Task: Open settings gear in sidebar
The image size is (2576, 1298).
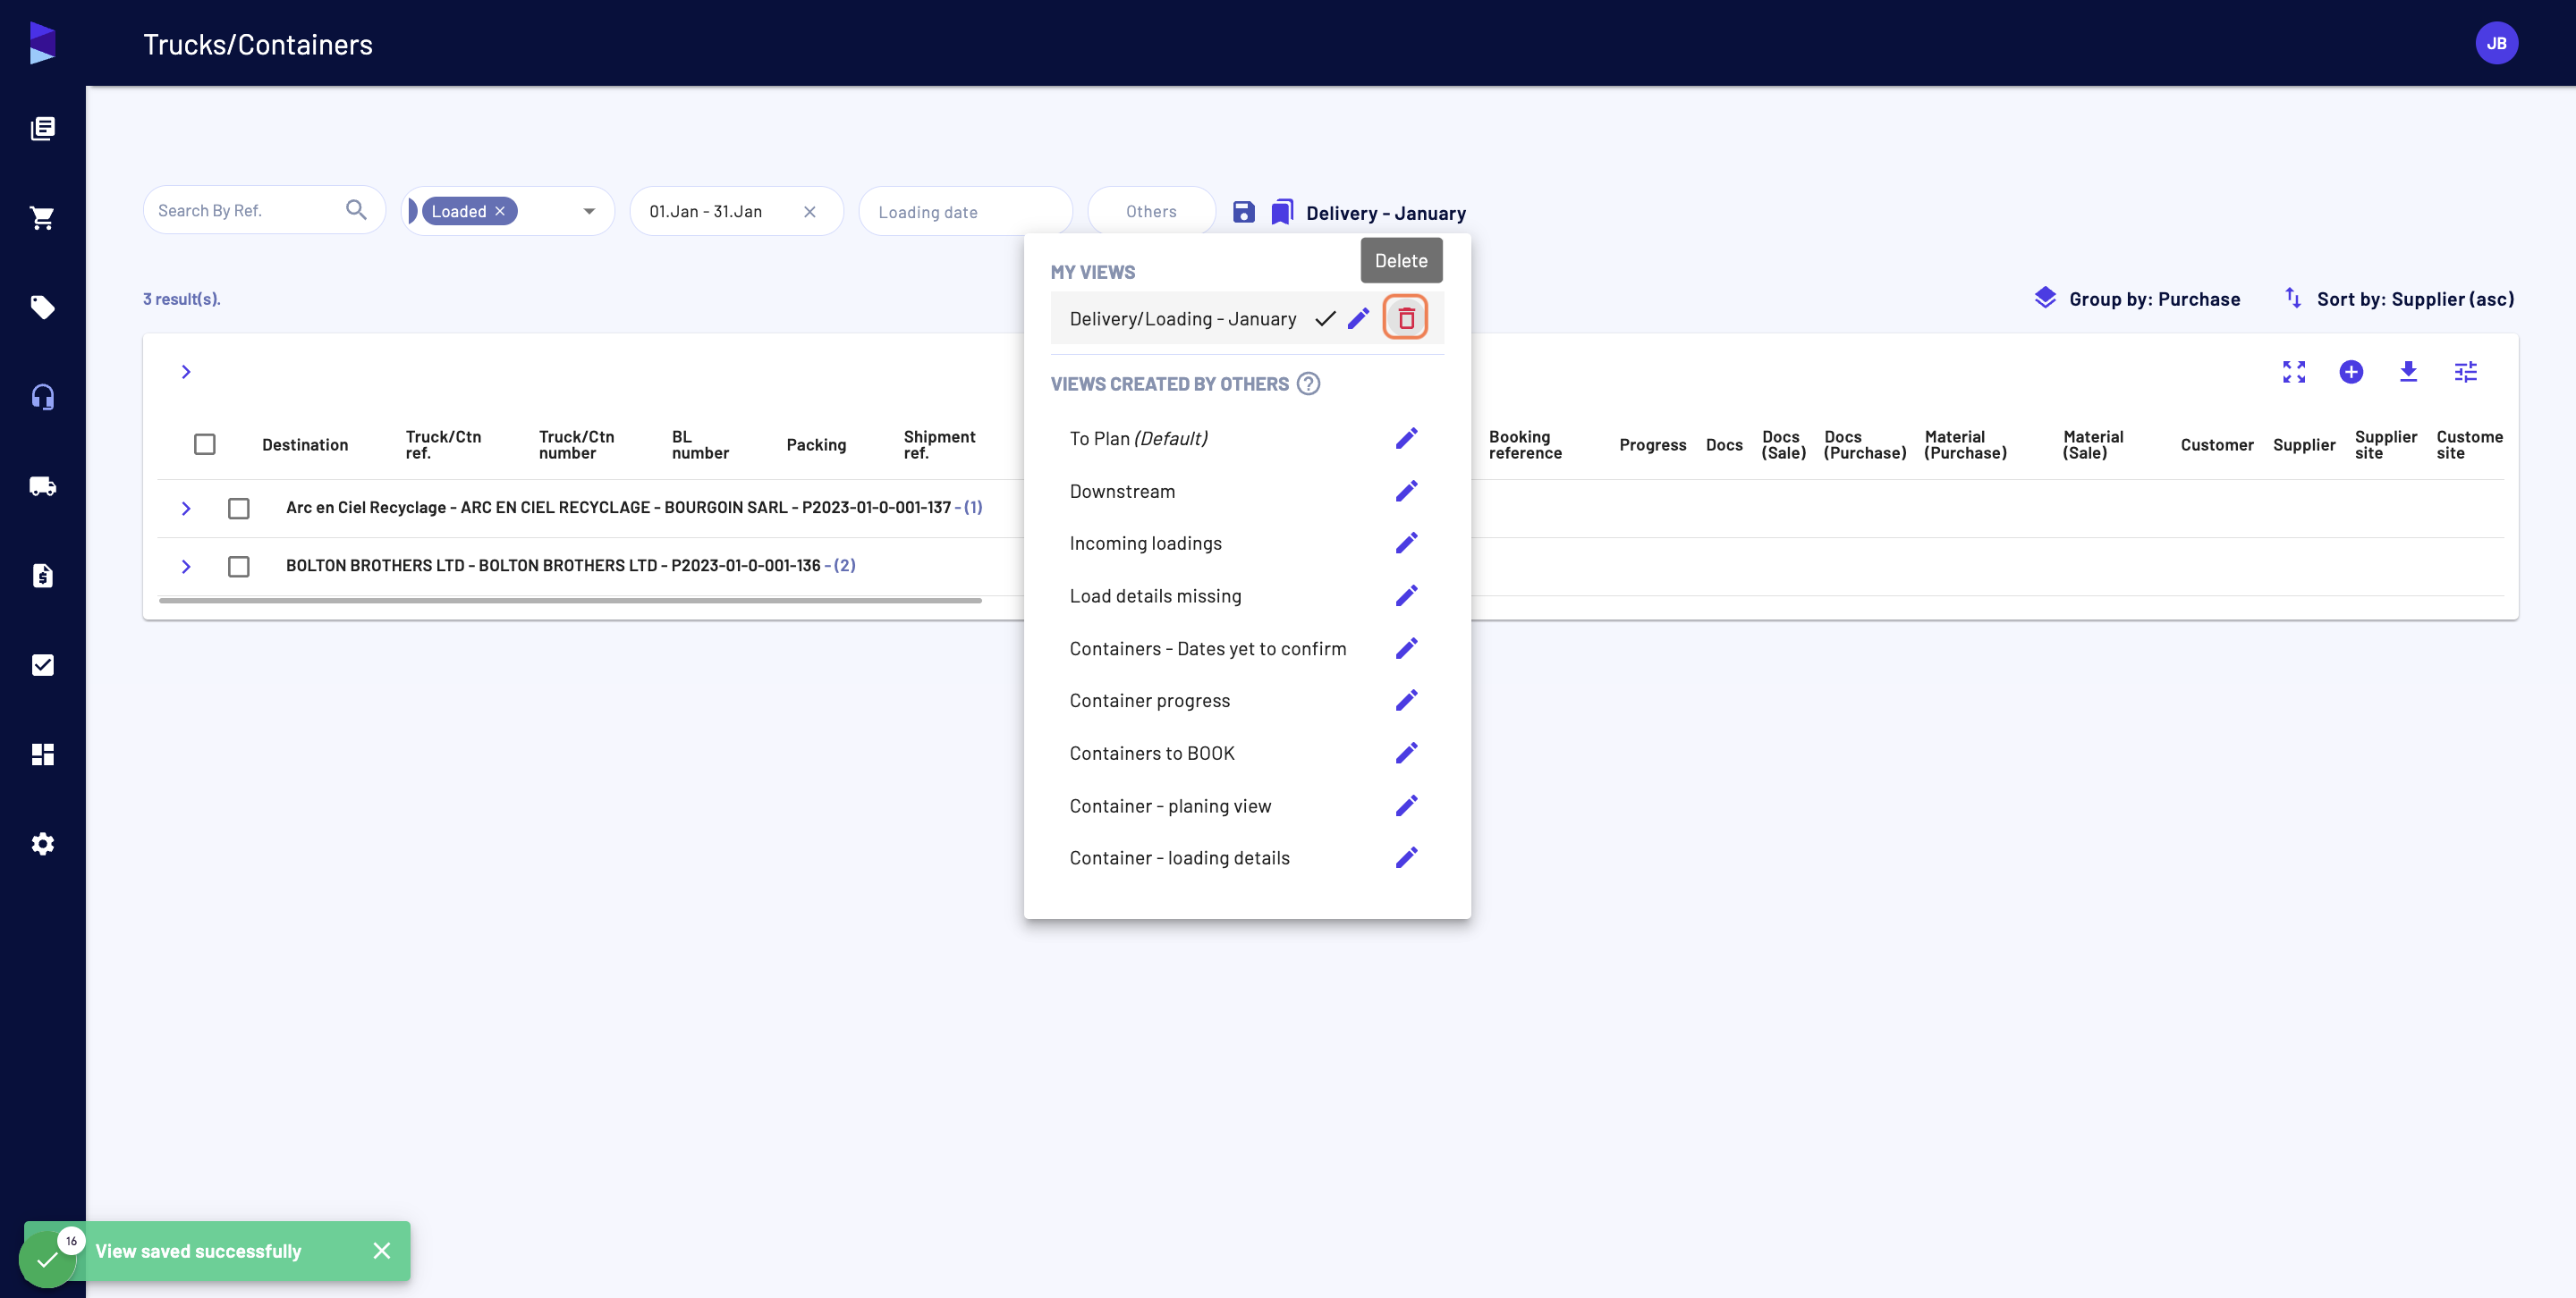Action: (42, 843)
